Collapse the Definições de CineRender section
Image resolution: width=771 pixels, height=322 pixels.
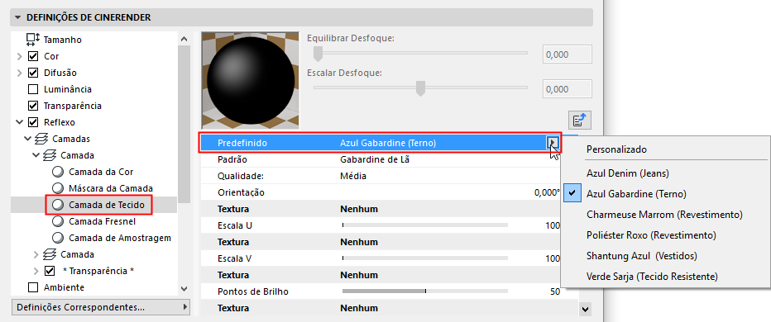pos(18,17)
